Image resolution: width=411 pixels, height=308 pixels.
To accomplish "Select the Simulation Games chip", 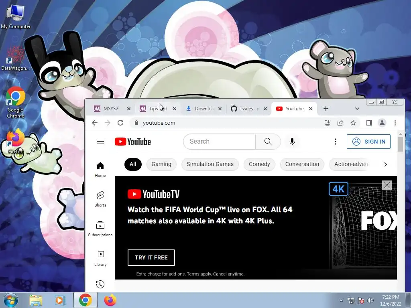I will click(x=210, y=164).
